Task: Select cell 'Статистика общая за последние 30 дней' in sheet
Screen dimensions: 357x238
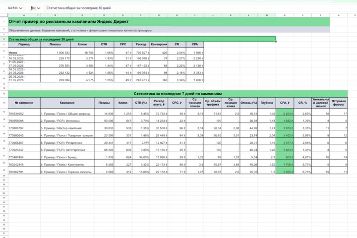Action: pos(142,39)
